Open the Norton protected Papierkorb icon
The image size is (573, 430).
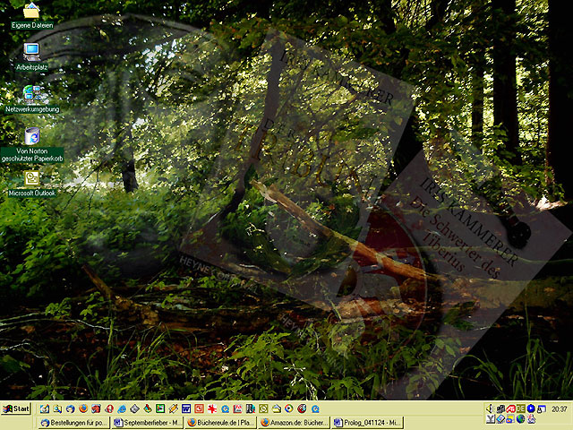32,136
